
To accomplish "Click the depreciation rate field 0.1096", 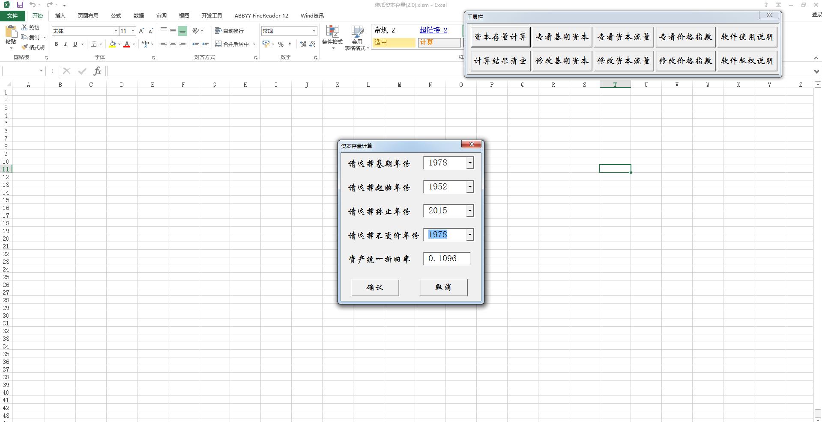I will pyautogui.click(x=447, y=259).
